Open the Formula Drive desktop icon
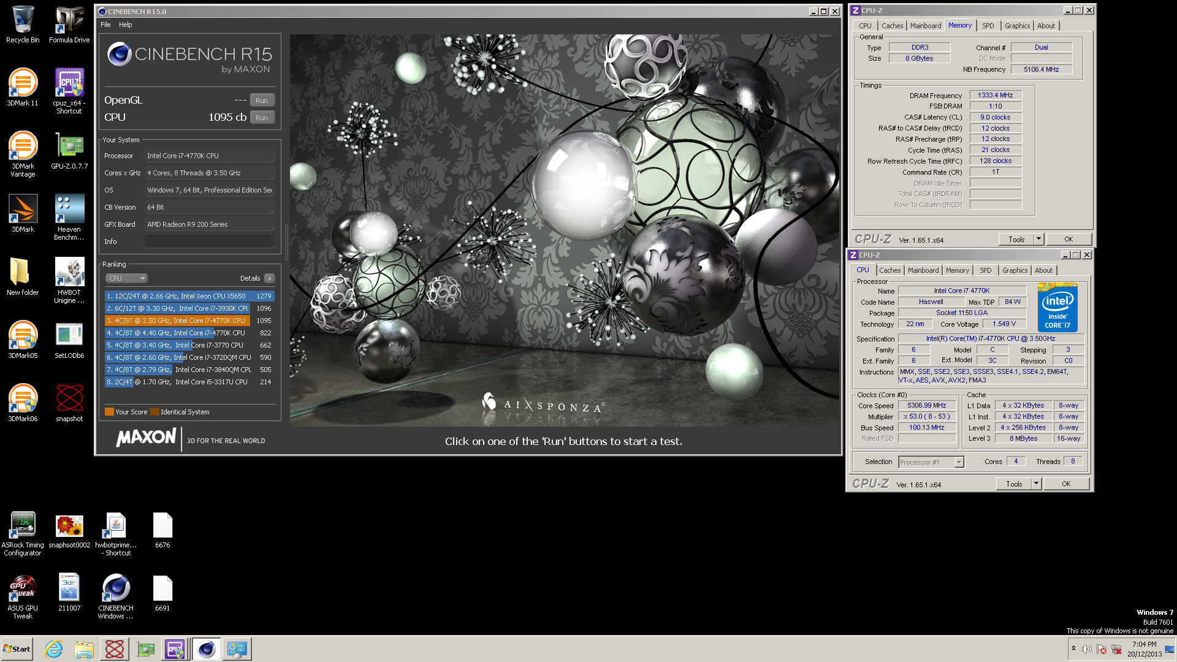The width and height of the screenshot is (1177, 662). (69, 25)
